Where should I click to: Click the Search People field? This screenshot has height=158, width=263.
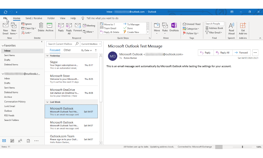pos(215,24)
